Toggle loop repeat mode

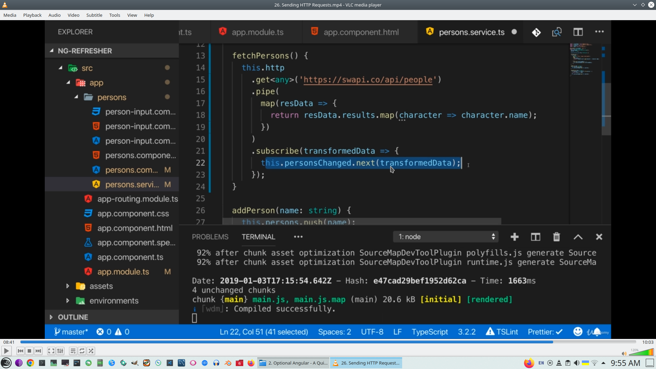[82, 351]
